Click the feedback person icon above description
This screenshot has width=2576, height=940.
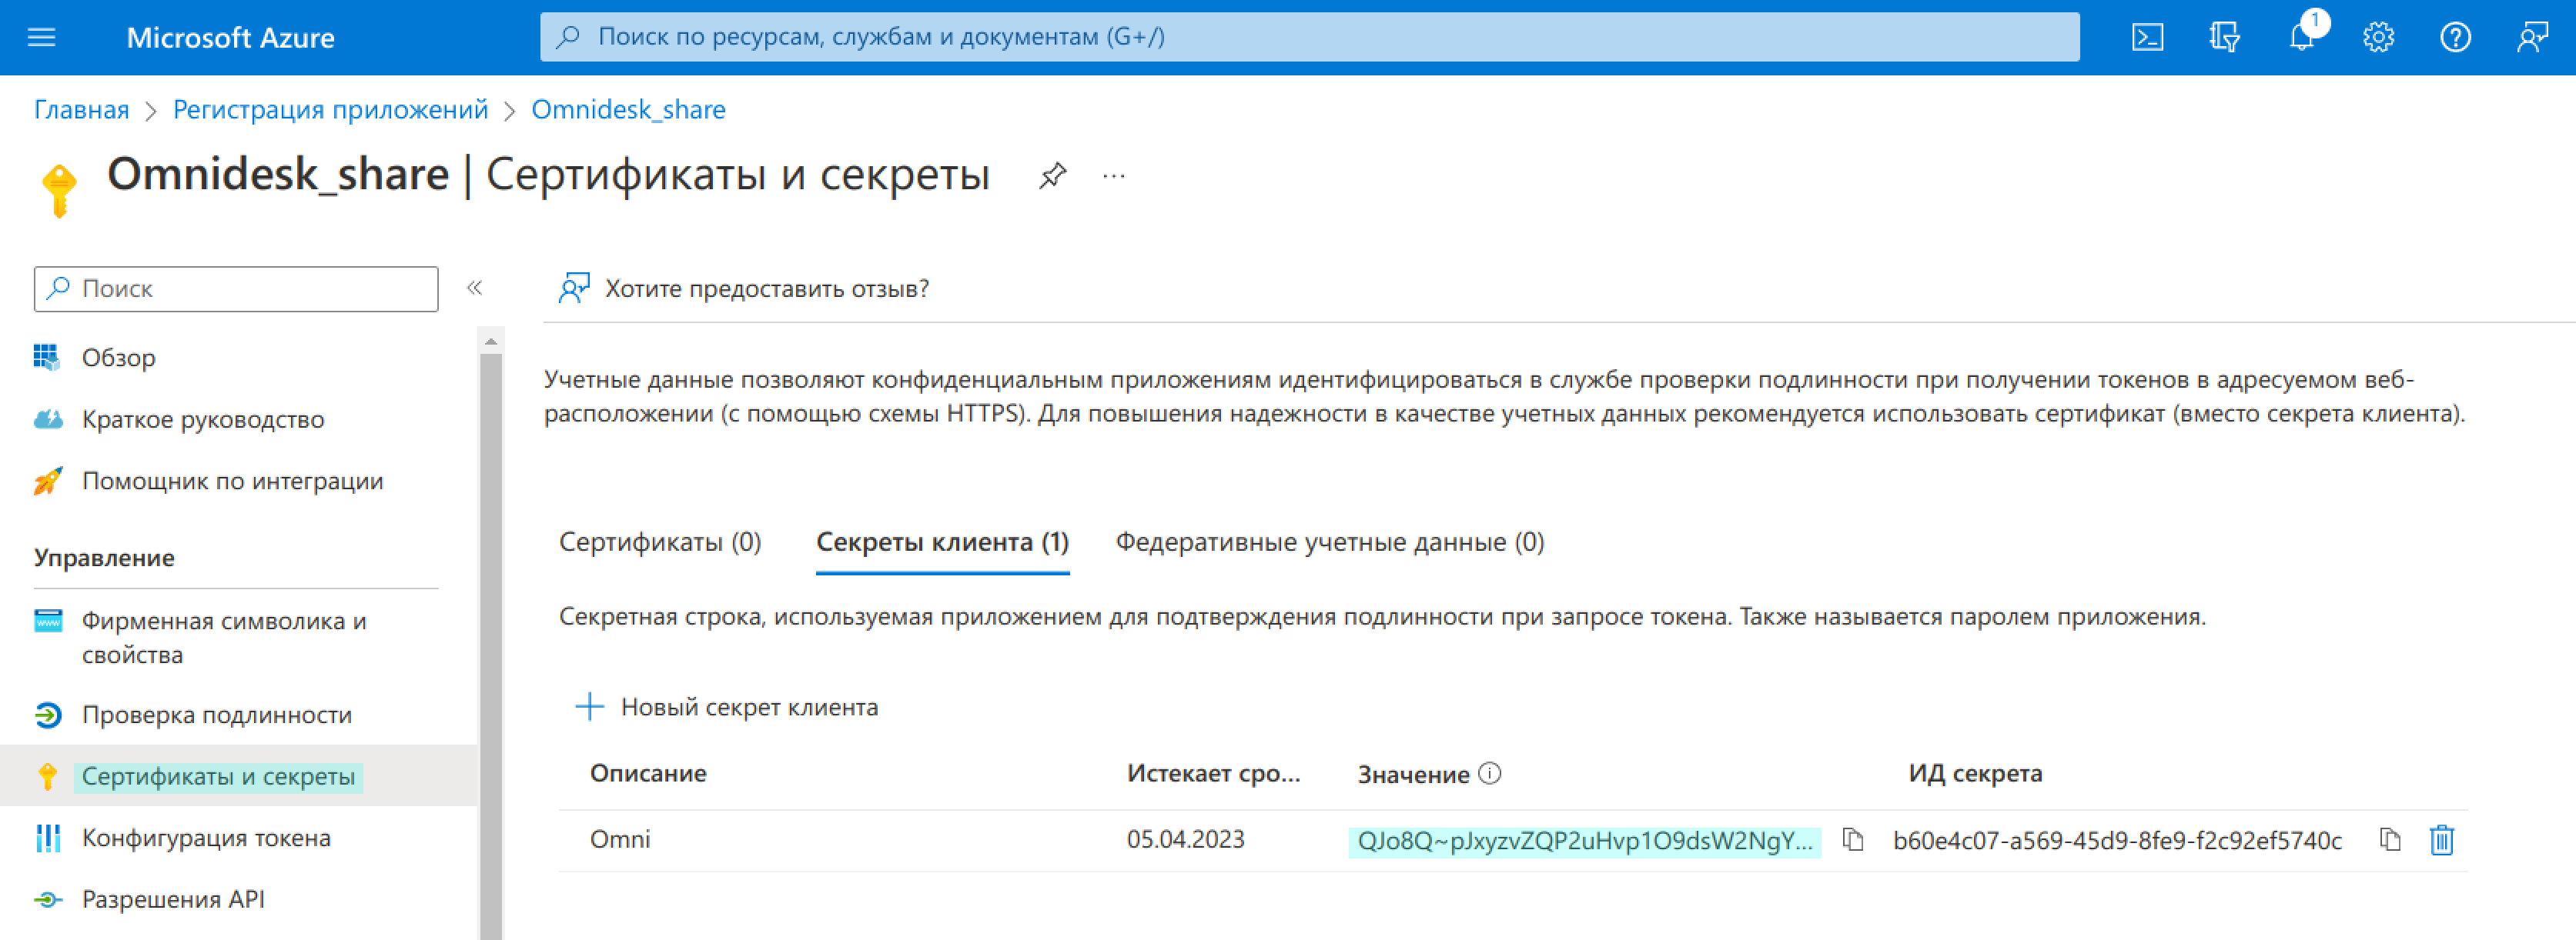pos(574,288)
